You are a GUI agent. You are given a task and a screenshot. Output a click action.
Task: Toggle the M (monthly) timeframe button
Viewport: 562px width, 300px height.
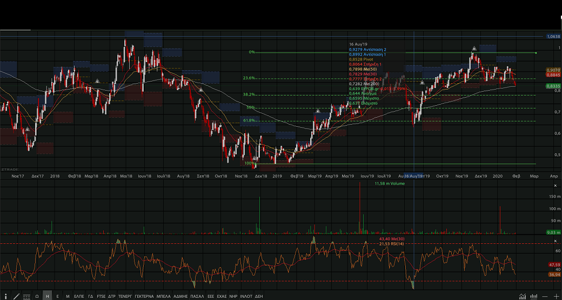[x=68, y=296]
